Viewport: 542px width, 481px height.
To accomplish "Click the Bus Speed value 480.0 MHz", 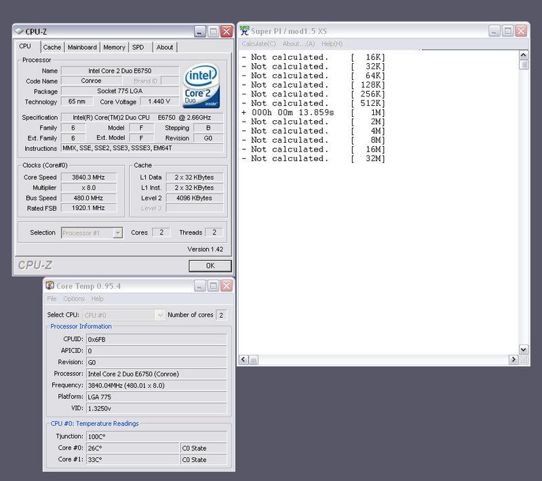I will [x=88, y=198].
